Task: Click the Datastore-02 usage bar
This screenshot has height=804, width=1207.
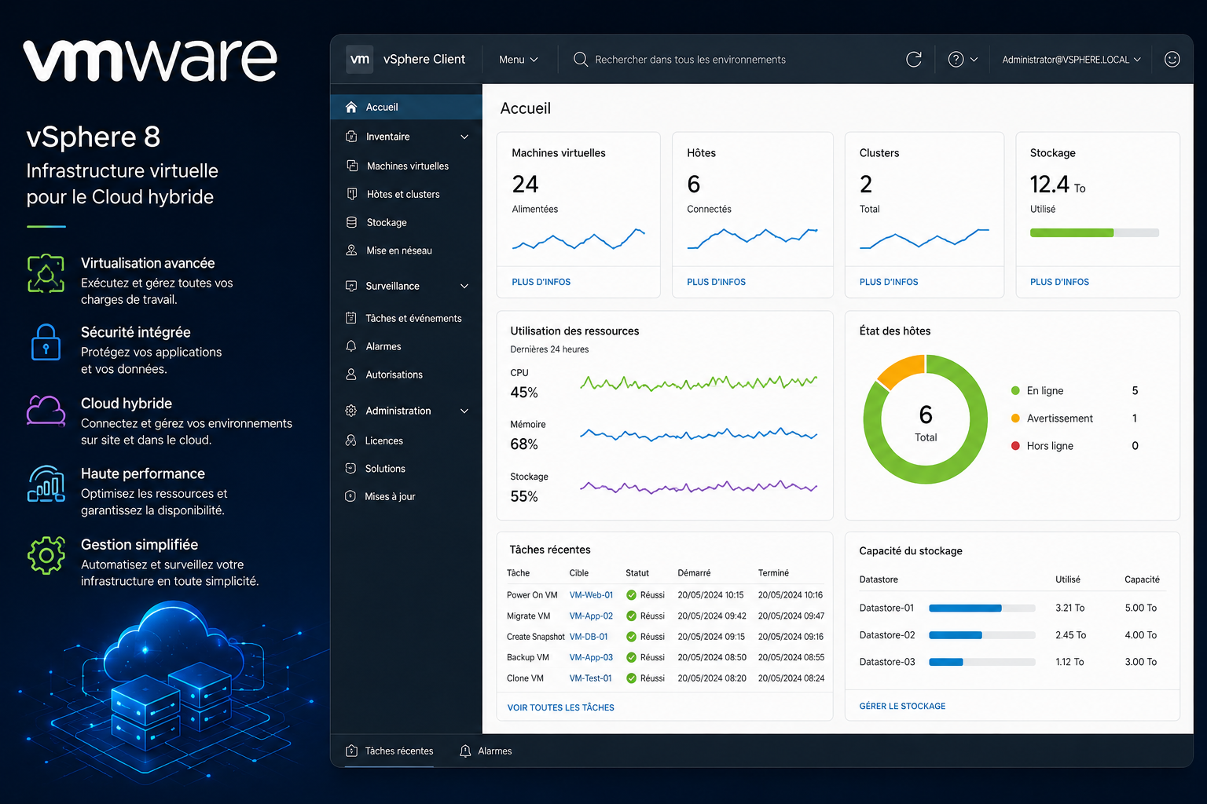Action: click(982, 635)
